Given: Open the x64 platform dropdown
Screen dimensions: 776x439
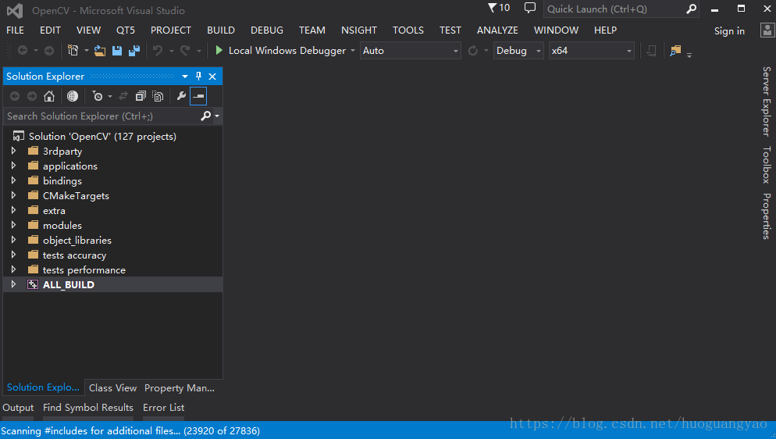Looking at the screenshot, I should [592, 51].
